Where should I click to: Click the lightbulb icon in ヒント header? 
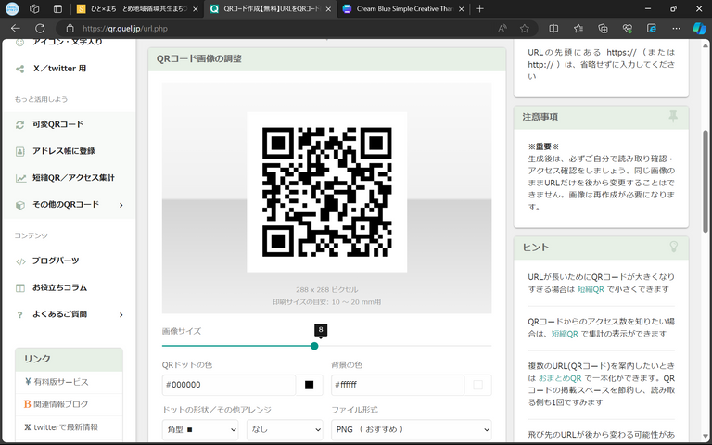pyautogui.click(x=674, y=248)
